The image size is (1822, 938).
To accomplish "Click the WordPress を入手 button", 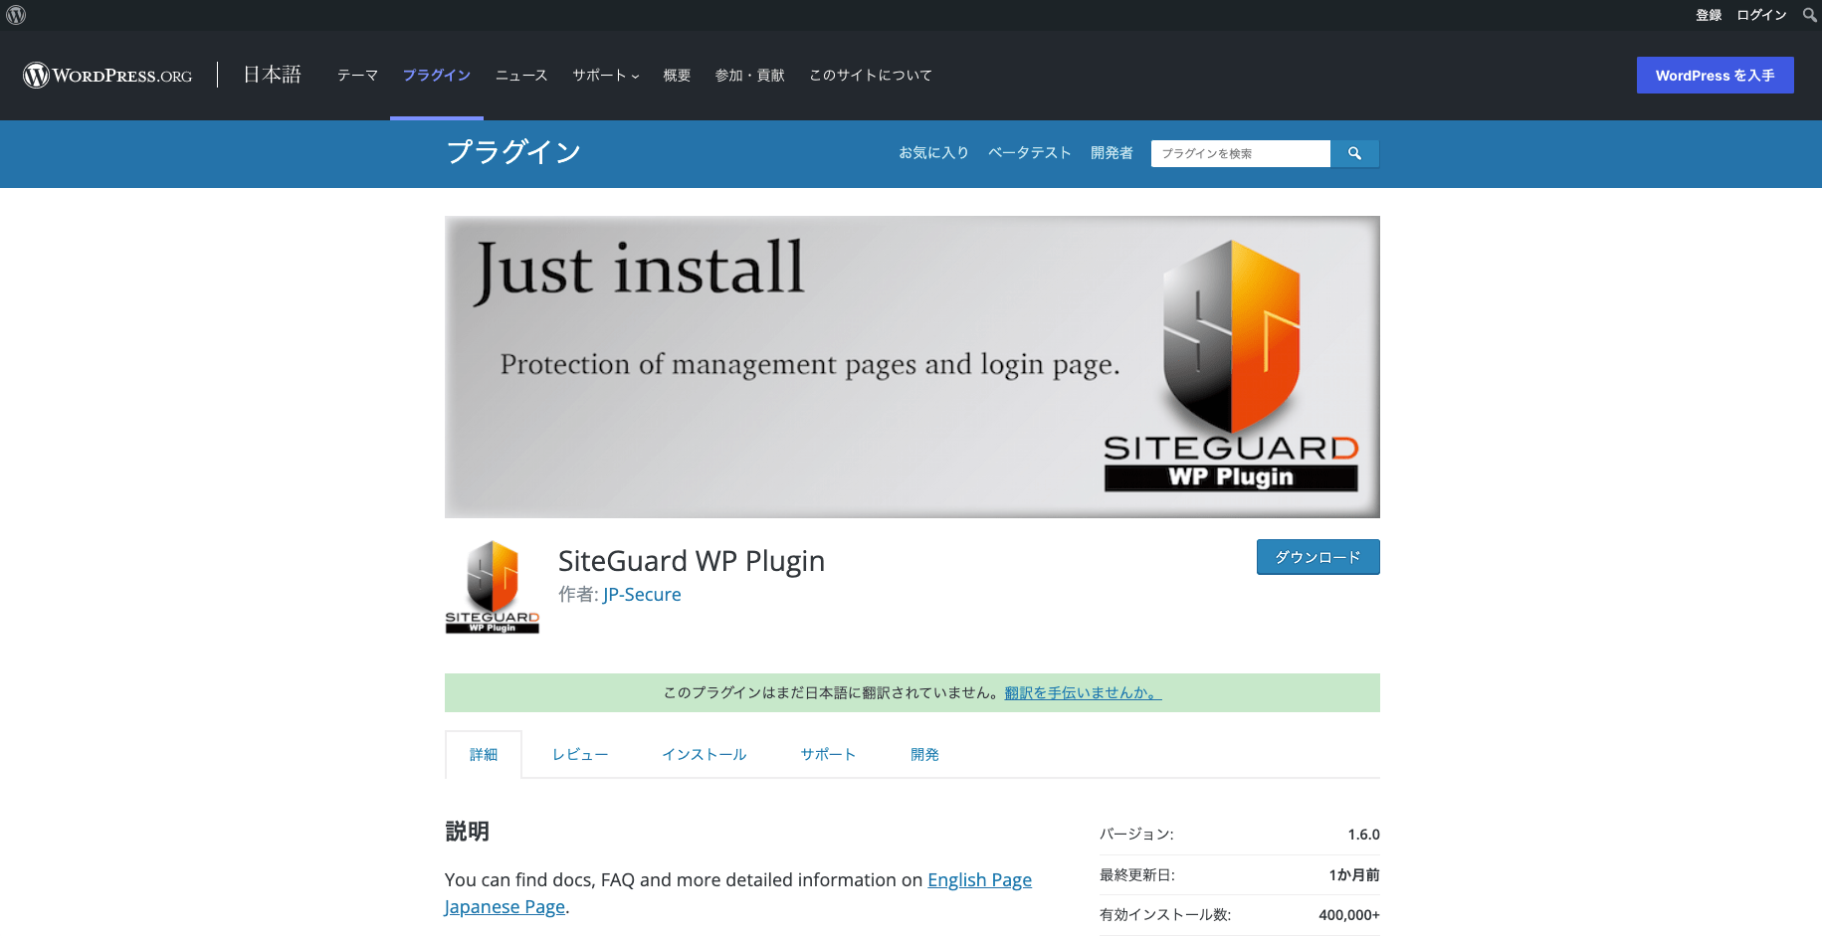I will coord(1715,76).
